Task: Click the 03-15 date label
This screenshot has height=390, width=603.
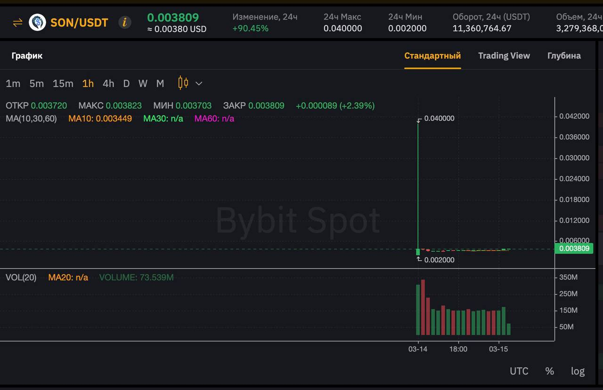Action: coord(498,349)
